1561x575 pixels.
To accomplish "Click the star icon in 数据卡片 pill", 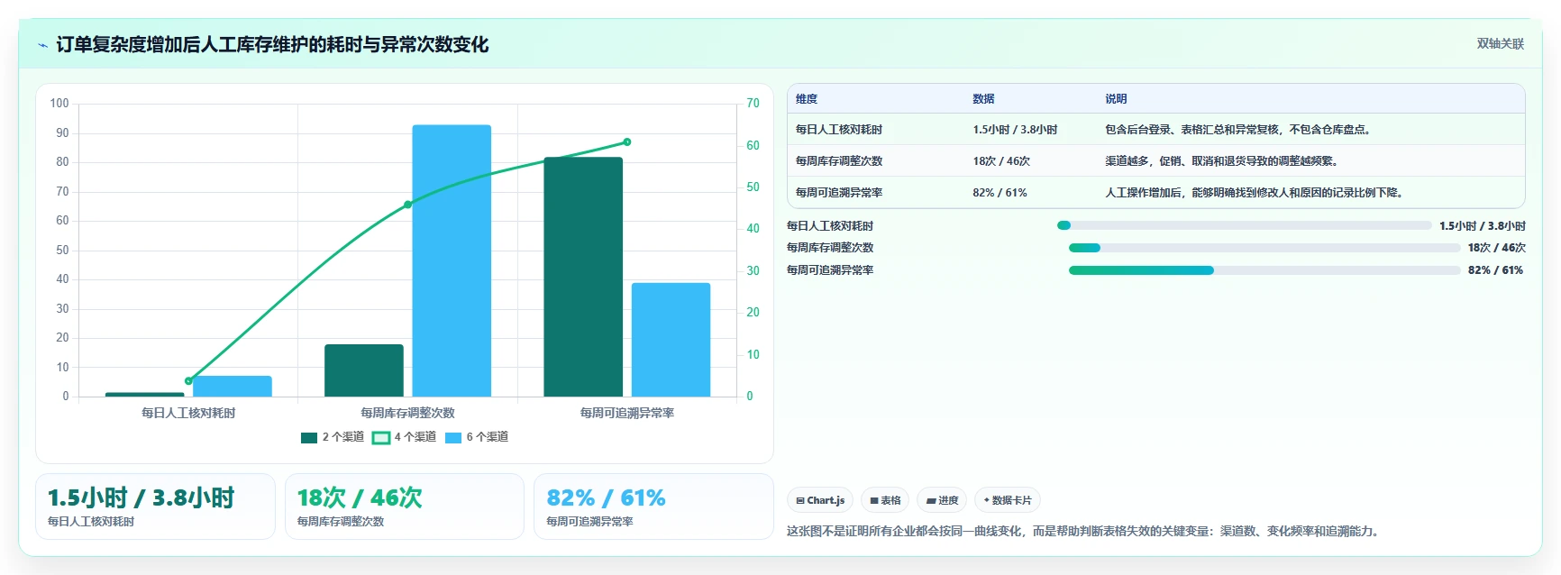I will click(987, 500).
